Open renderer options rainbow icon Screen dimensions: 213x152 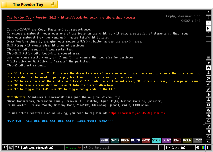(x=203, y=148)
